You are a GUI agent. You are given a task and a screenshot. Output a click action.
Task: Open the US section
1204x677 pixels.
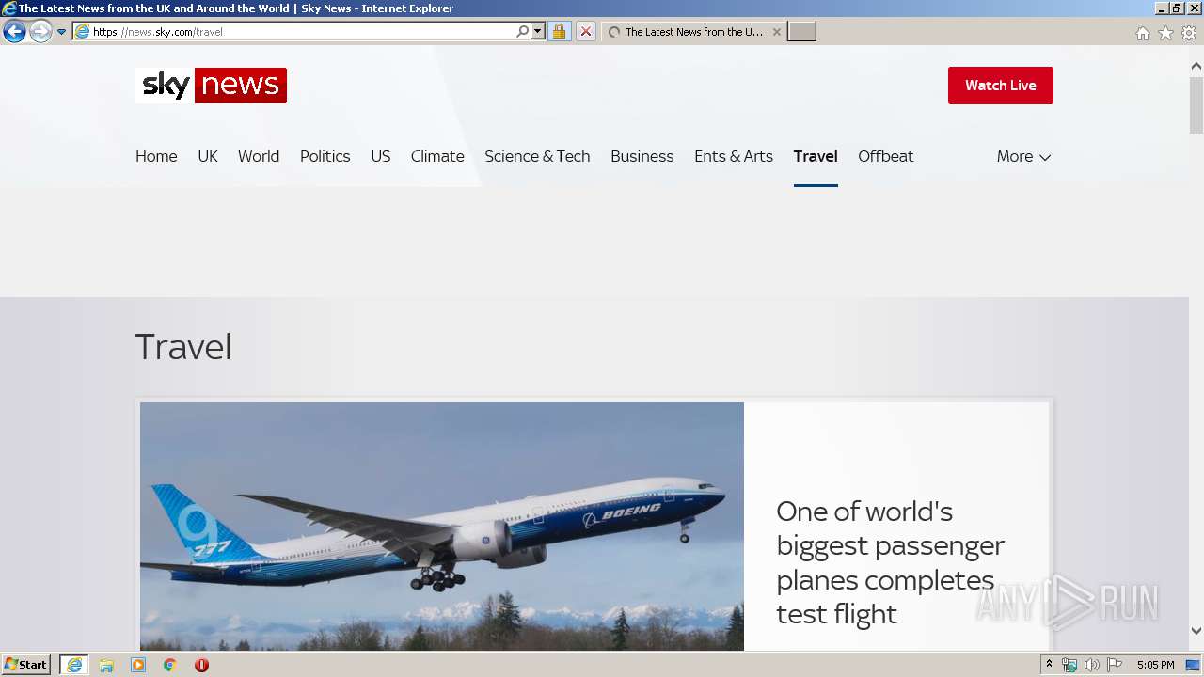(x=380, y=156)
